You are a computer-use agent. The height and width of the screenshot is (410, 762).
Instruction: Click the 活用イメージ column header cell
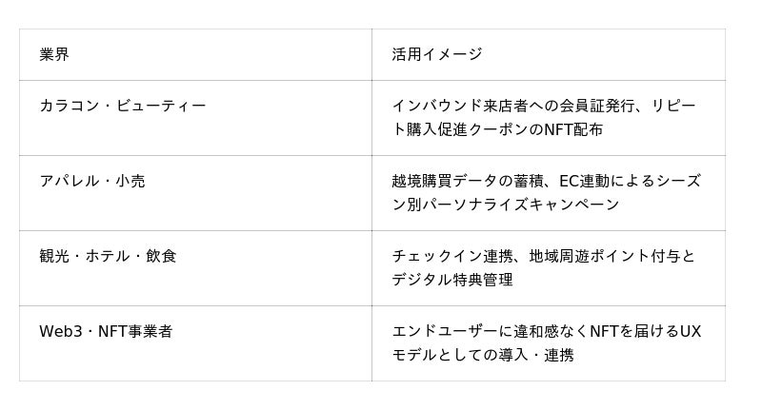(x=436, y=54)
